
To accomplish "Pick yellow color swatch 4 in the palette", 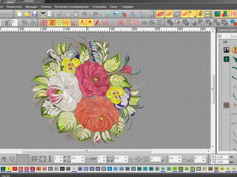I will pos(9,169).
